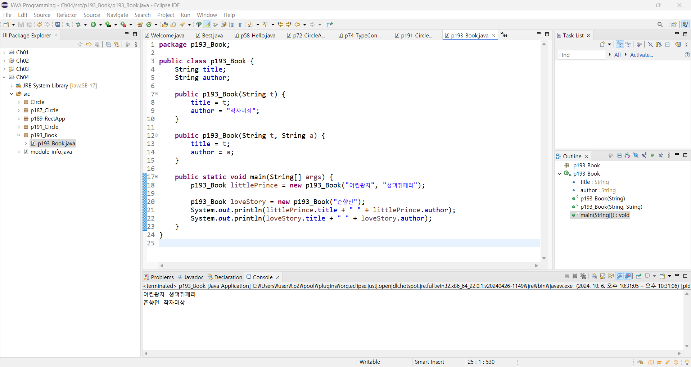Click Synchronize Changed icon in Task List

pyautogui.click(x=678, y=44)
